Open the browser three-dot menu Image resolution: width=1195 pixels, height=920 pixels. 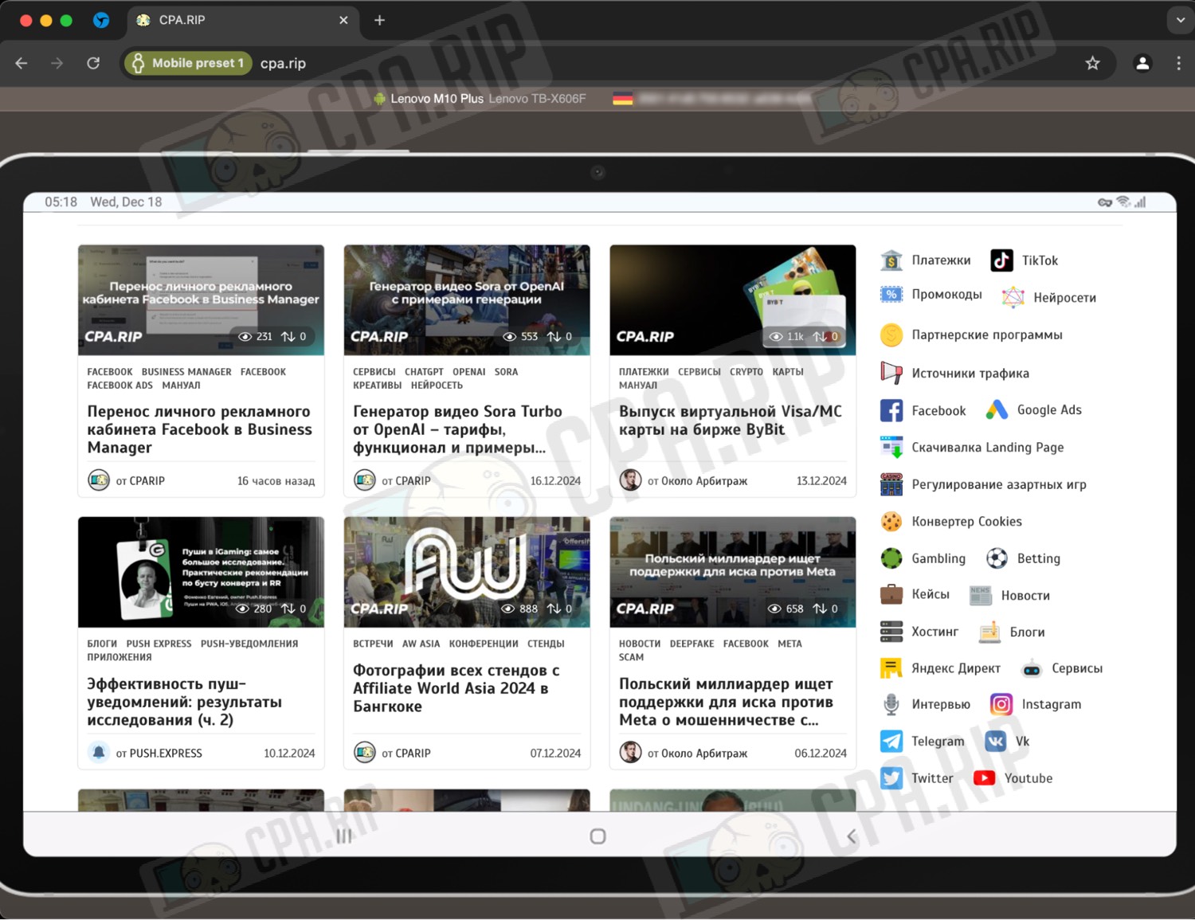pos(1178,63)
